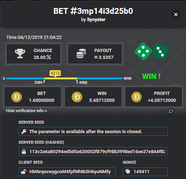This screenshot has width=186, height=179.
Task: Select the hashed server seed field
Action: 93,151
